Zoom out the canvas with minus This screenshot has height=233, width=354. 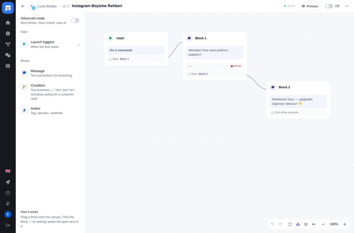tap(323, 224)
